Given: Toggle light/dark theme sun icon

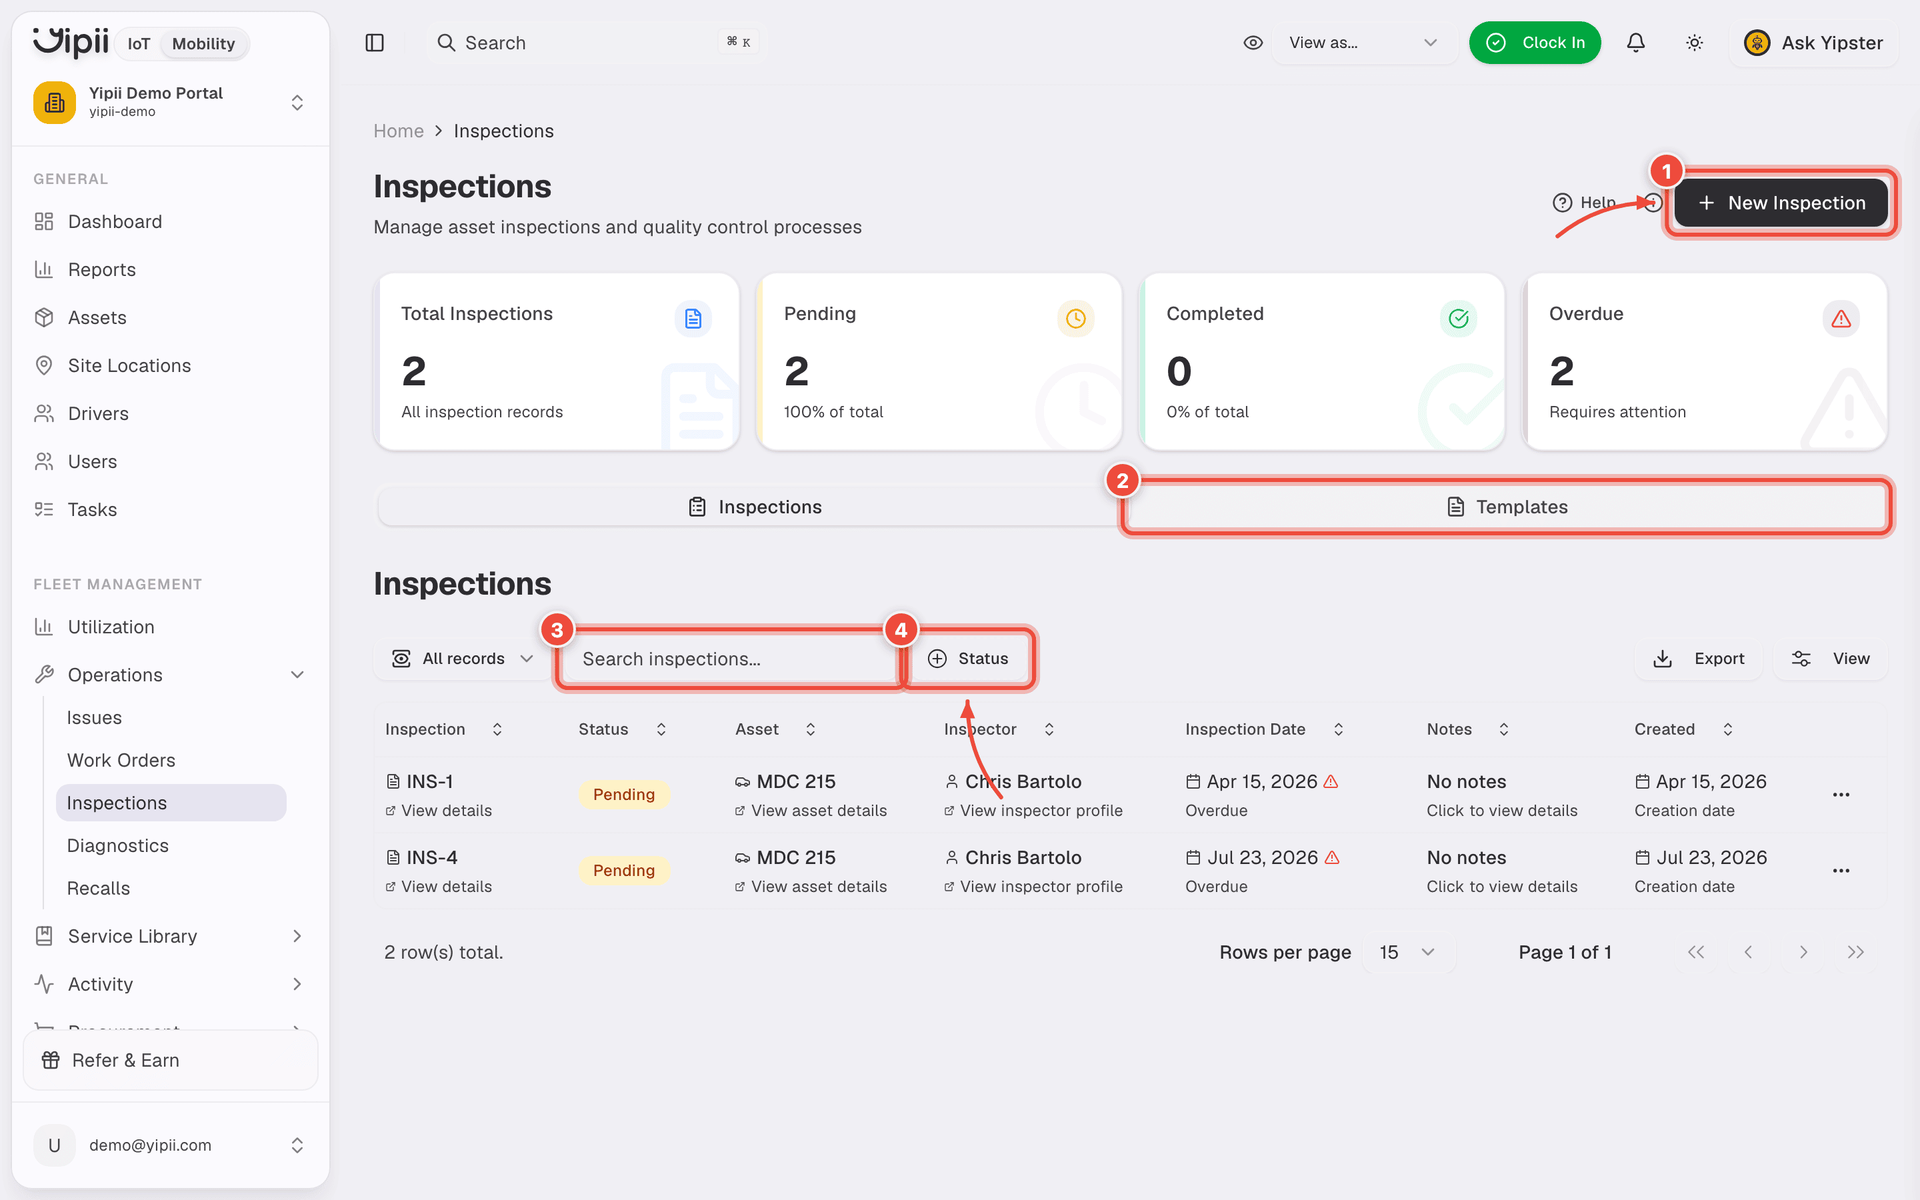Looking at the screenshot, I should click(x=1694, y=43).
